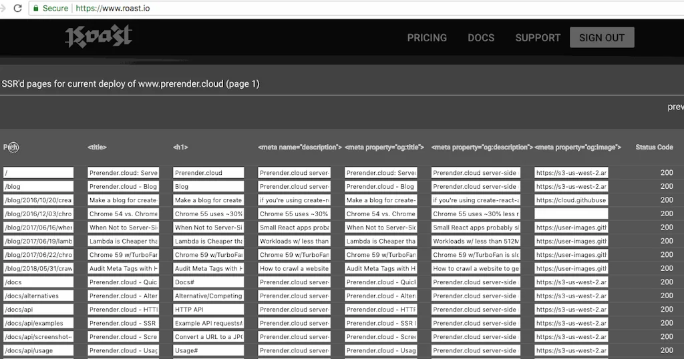
Task: Click the "HTTP API" h1 field
Action: [x=208, y=310]
